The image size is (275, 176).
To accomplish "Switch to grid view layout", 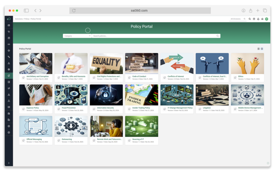I will [262, 49].
